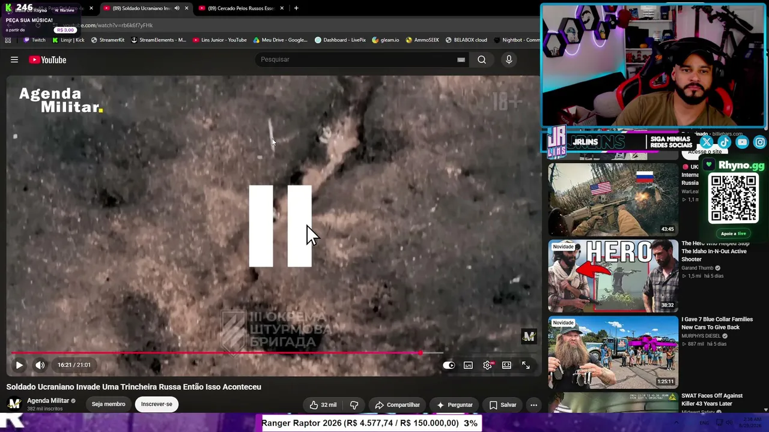Image resolution: width=769 pixels, height=432 pixels.
Task: Open the Twitch bookmark
Action: 34,40
